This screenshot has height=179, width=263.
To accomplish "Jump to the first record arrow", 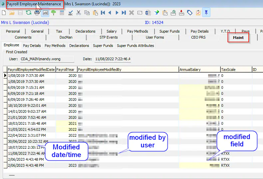I will pos(103,13).
